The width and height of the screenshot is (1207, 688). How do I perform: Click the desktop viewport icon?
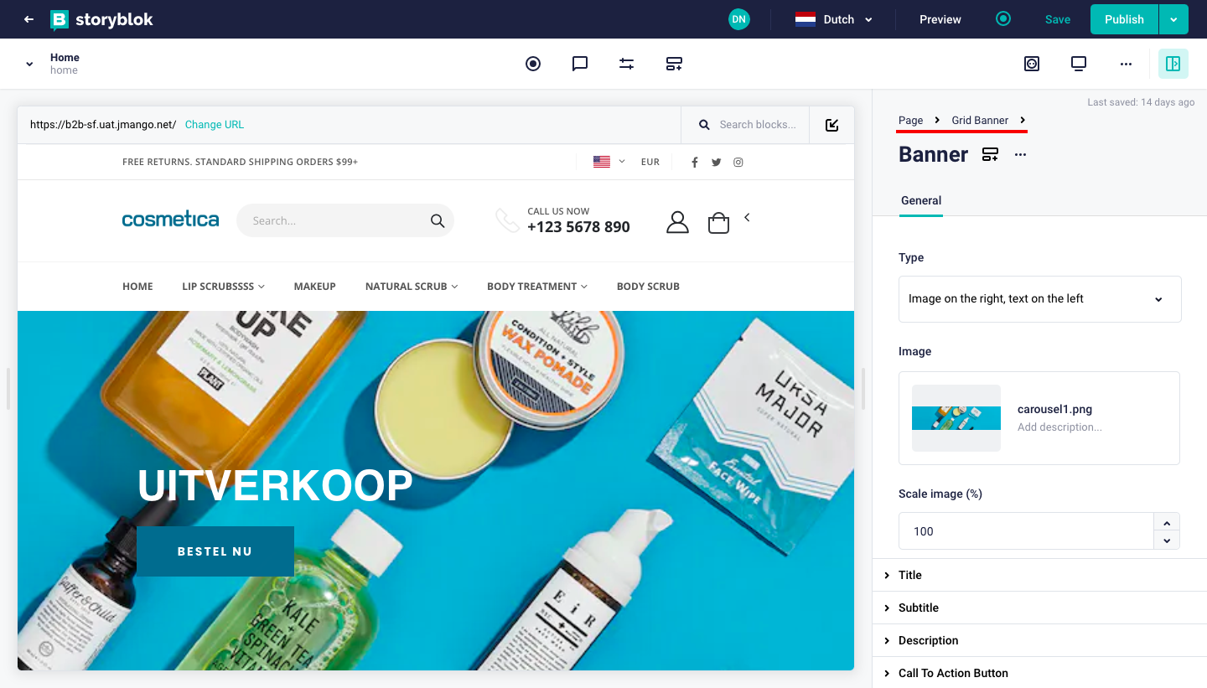[x=1079, y=64]
